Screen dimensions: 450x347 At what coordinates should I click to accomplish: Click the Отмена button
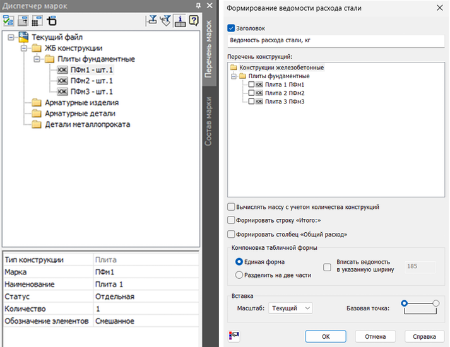tap(375, 336)
